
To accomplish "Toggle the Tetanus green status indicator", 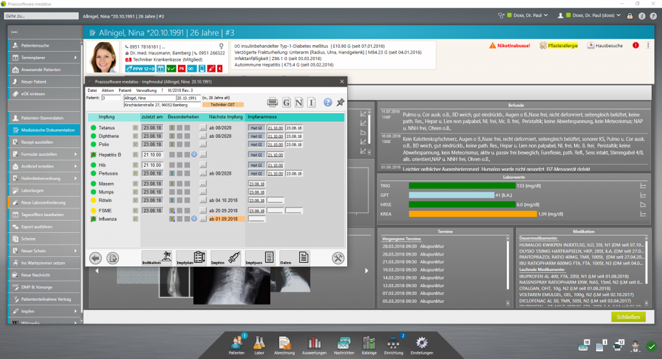I will click(94, 128).
